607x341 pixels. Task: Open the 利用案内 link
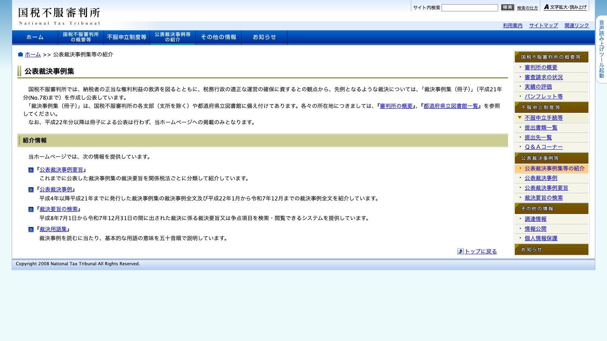coord(513,25)
